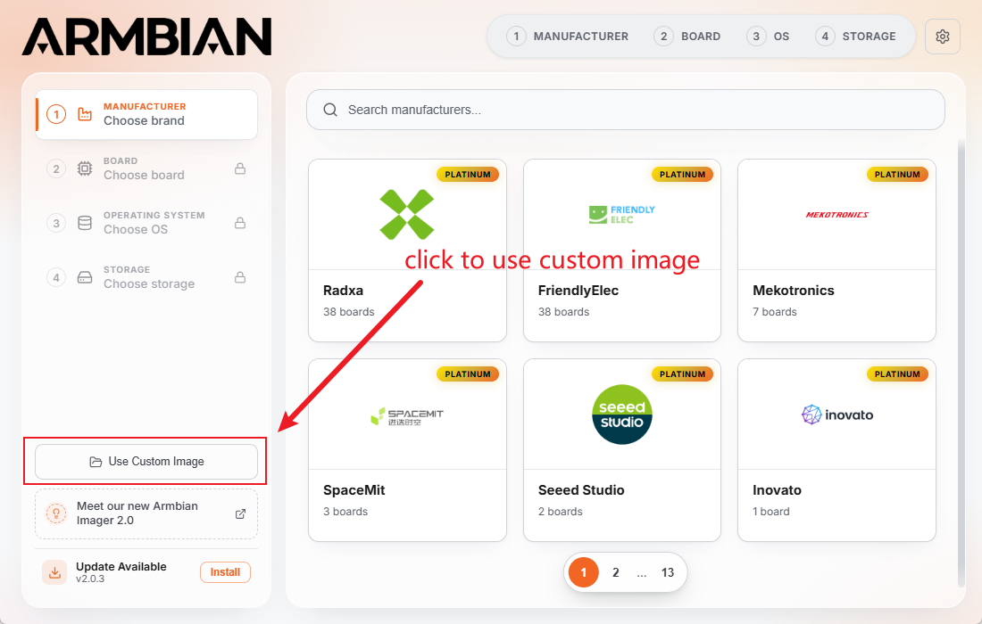Screen dimensions: 982x624
Task: Click the folder icon in Use Custom Image
Action: pyautogui.click(x=96, y=462)
